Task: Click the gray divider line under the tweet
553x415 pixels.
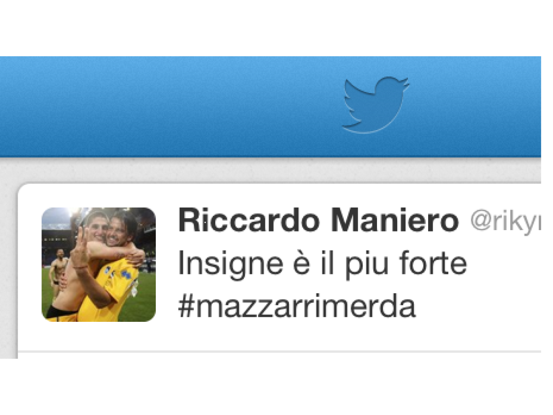Action: point(279,351)
